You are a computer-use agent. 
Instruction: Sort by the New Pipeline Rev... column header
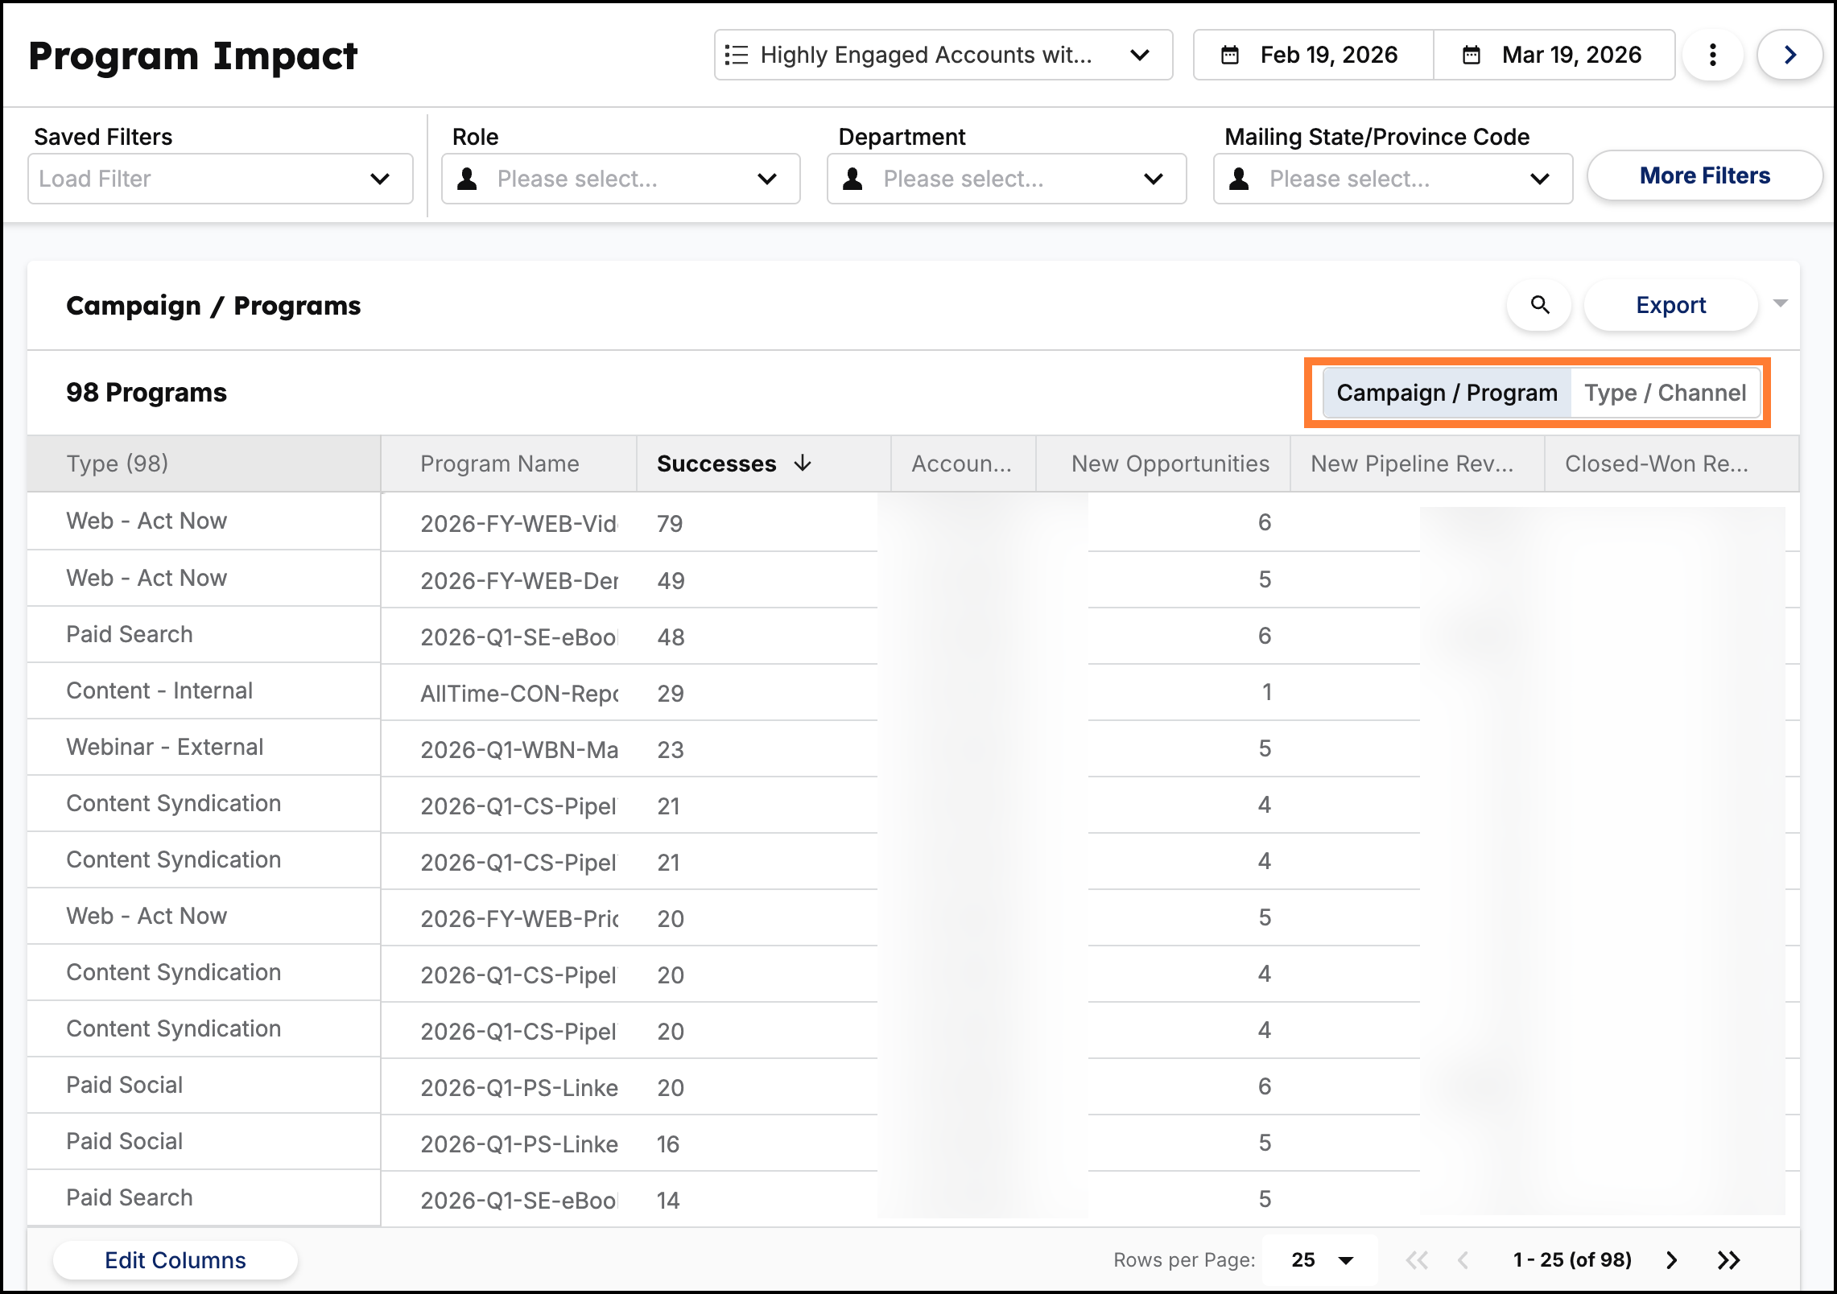1418,464
